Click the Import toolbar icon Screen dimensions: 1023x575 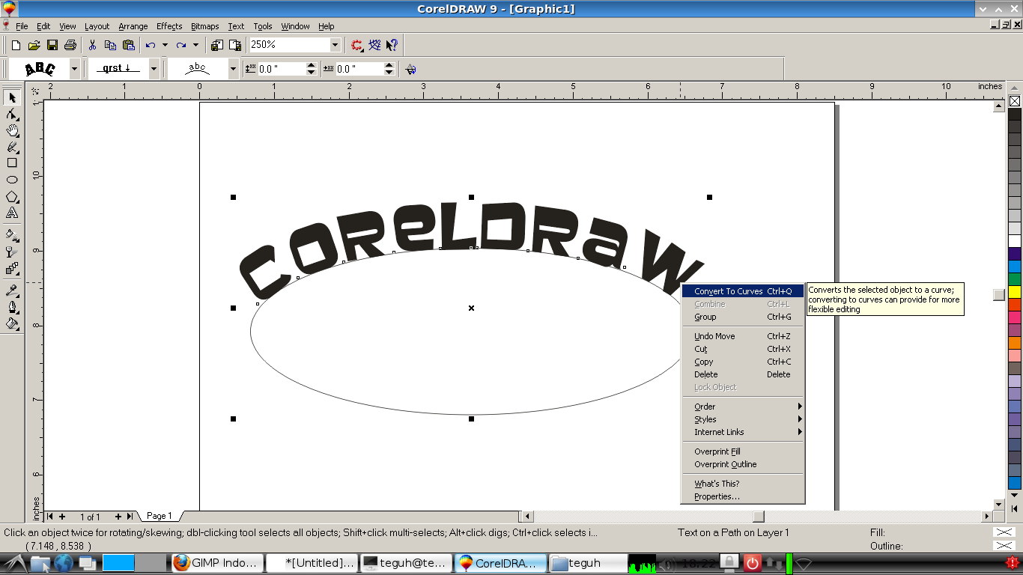click(217, 45)
